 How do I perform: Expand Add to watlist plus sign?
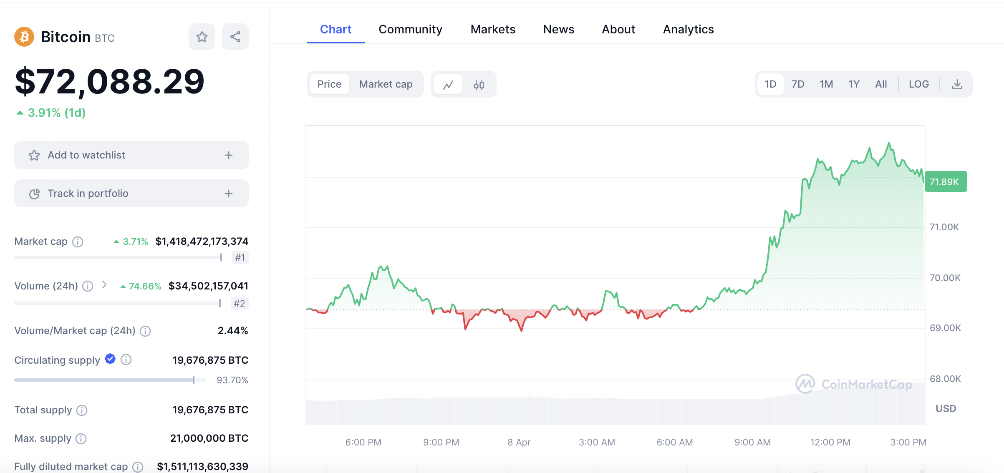tap(228, 155)
